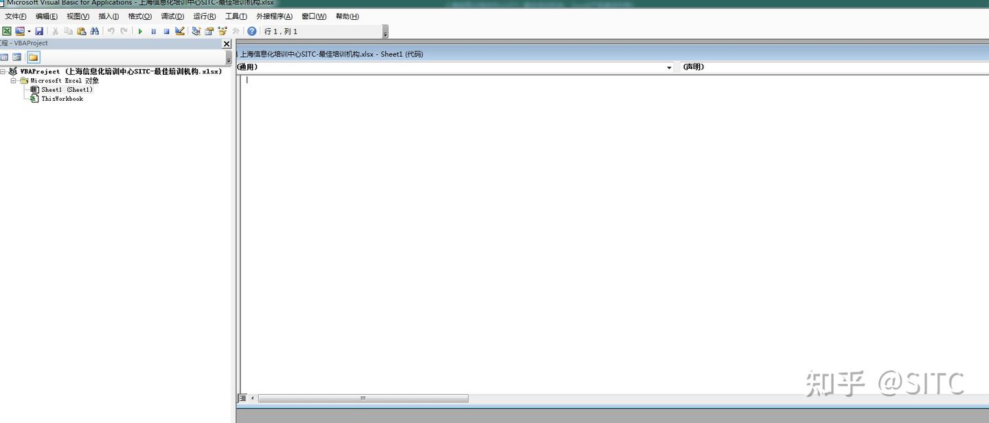Run the macro with the Run Sub icon

140,31
